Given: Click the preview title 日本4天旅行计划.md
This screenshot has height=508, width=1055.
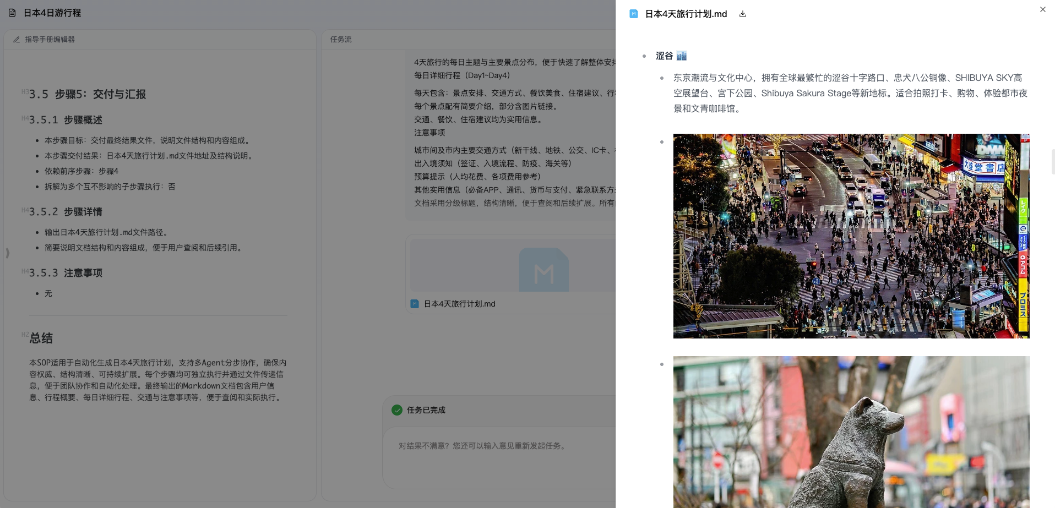Looking at the screenshot, I should pyautogui.click(x=686, y=14).
